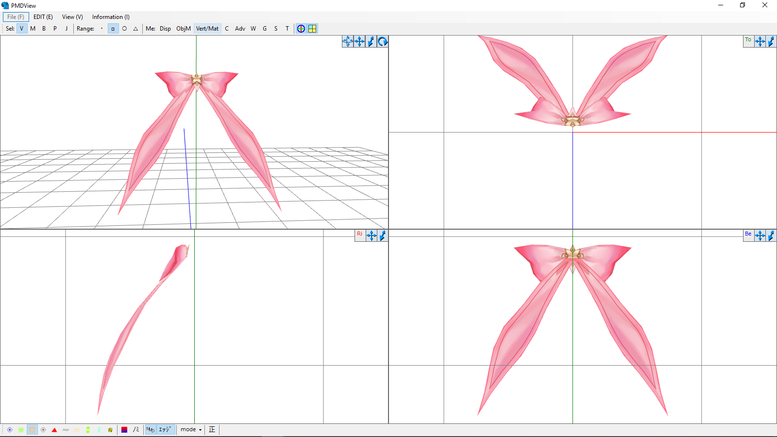777x437 pixels.
Task: Click the To view label in top viewport
Action: 748,41
